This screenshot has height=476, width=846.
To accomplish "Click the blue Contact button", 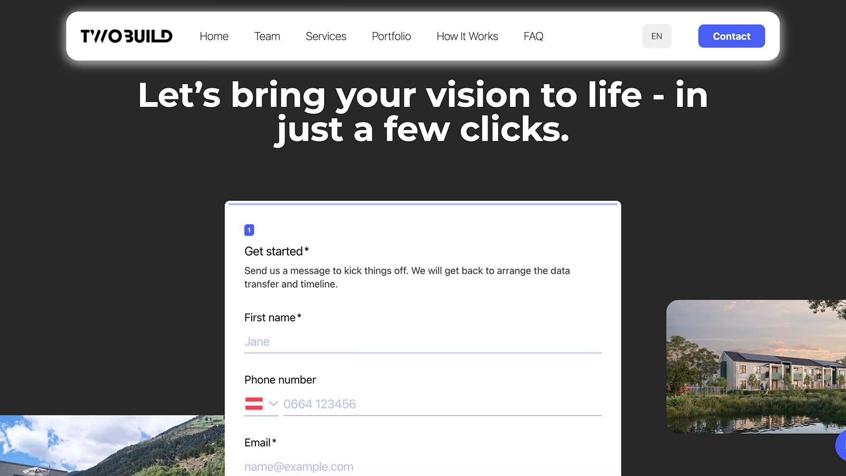I will tap(731, 36).
